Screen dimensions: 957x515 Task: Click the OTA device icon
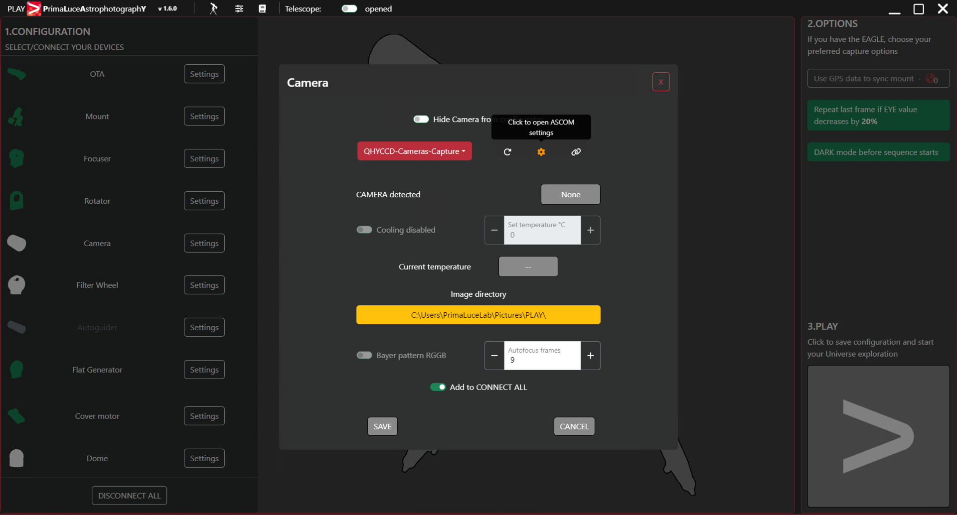(x=16, y=74)
